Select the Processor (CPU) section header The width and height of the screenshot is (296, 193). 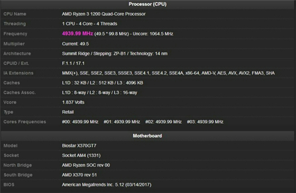coord(147,4)
